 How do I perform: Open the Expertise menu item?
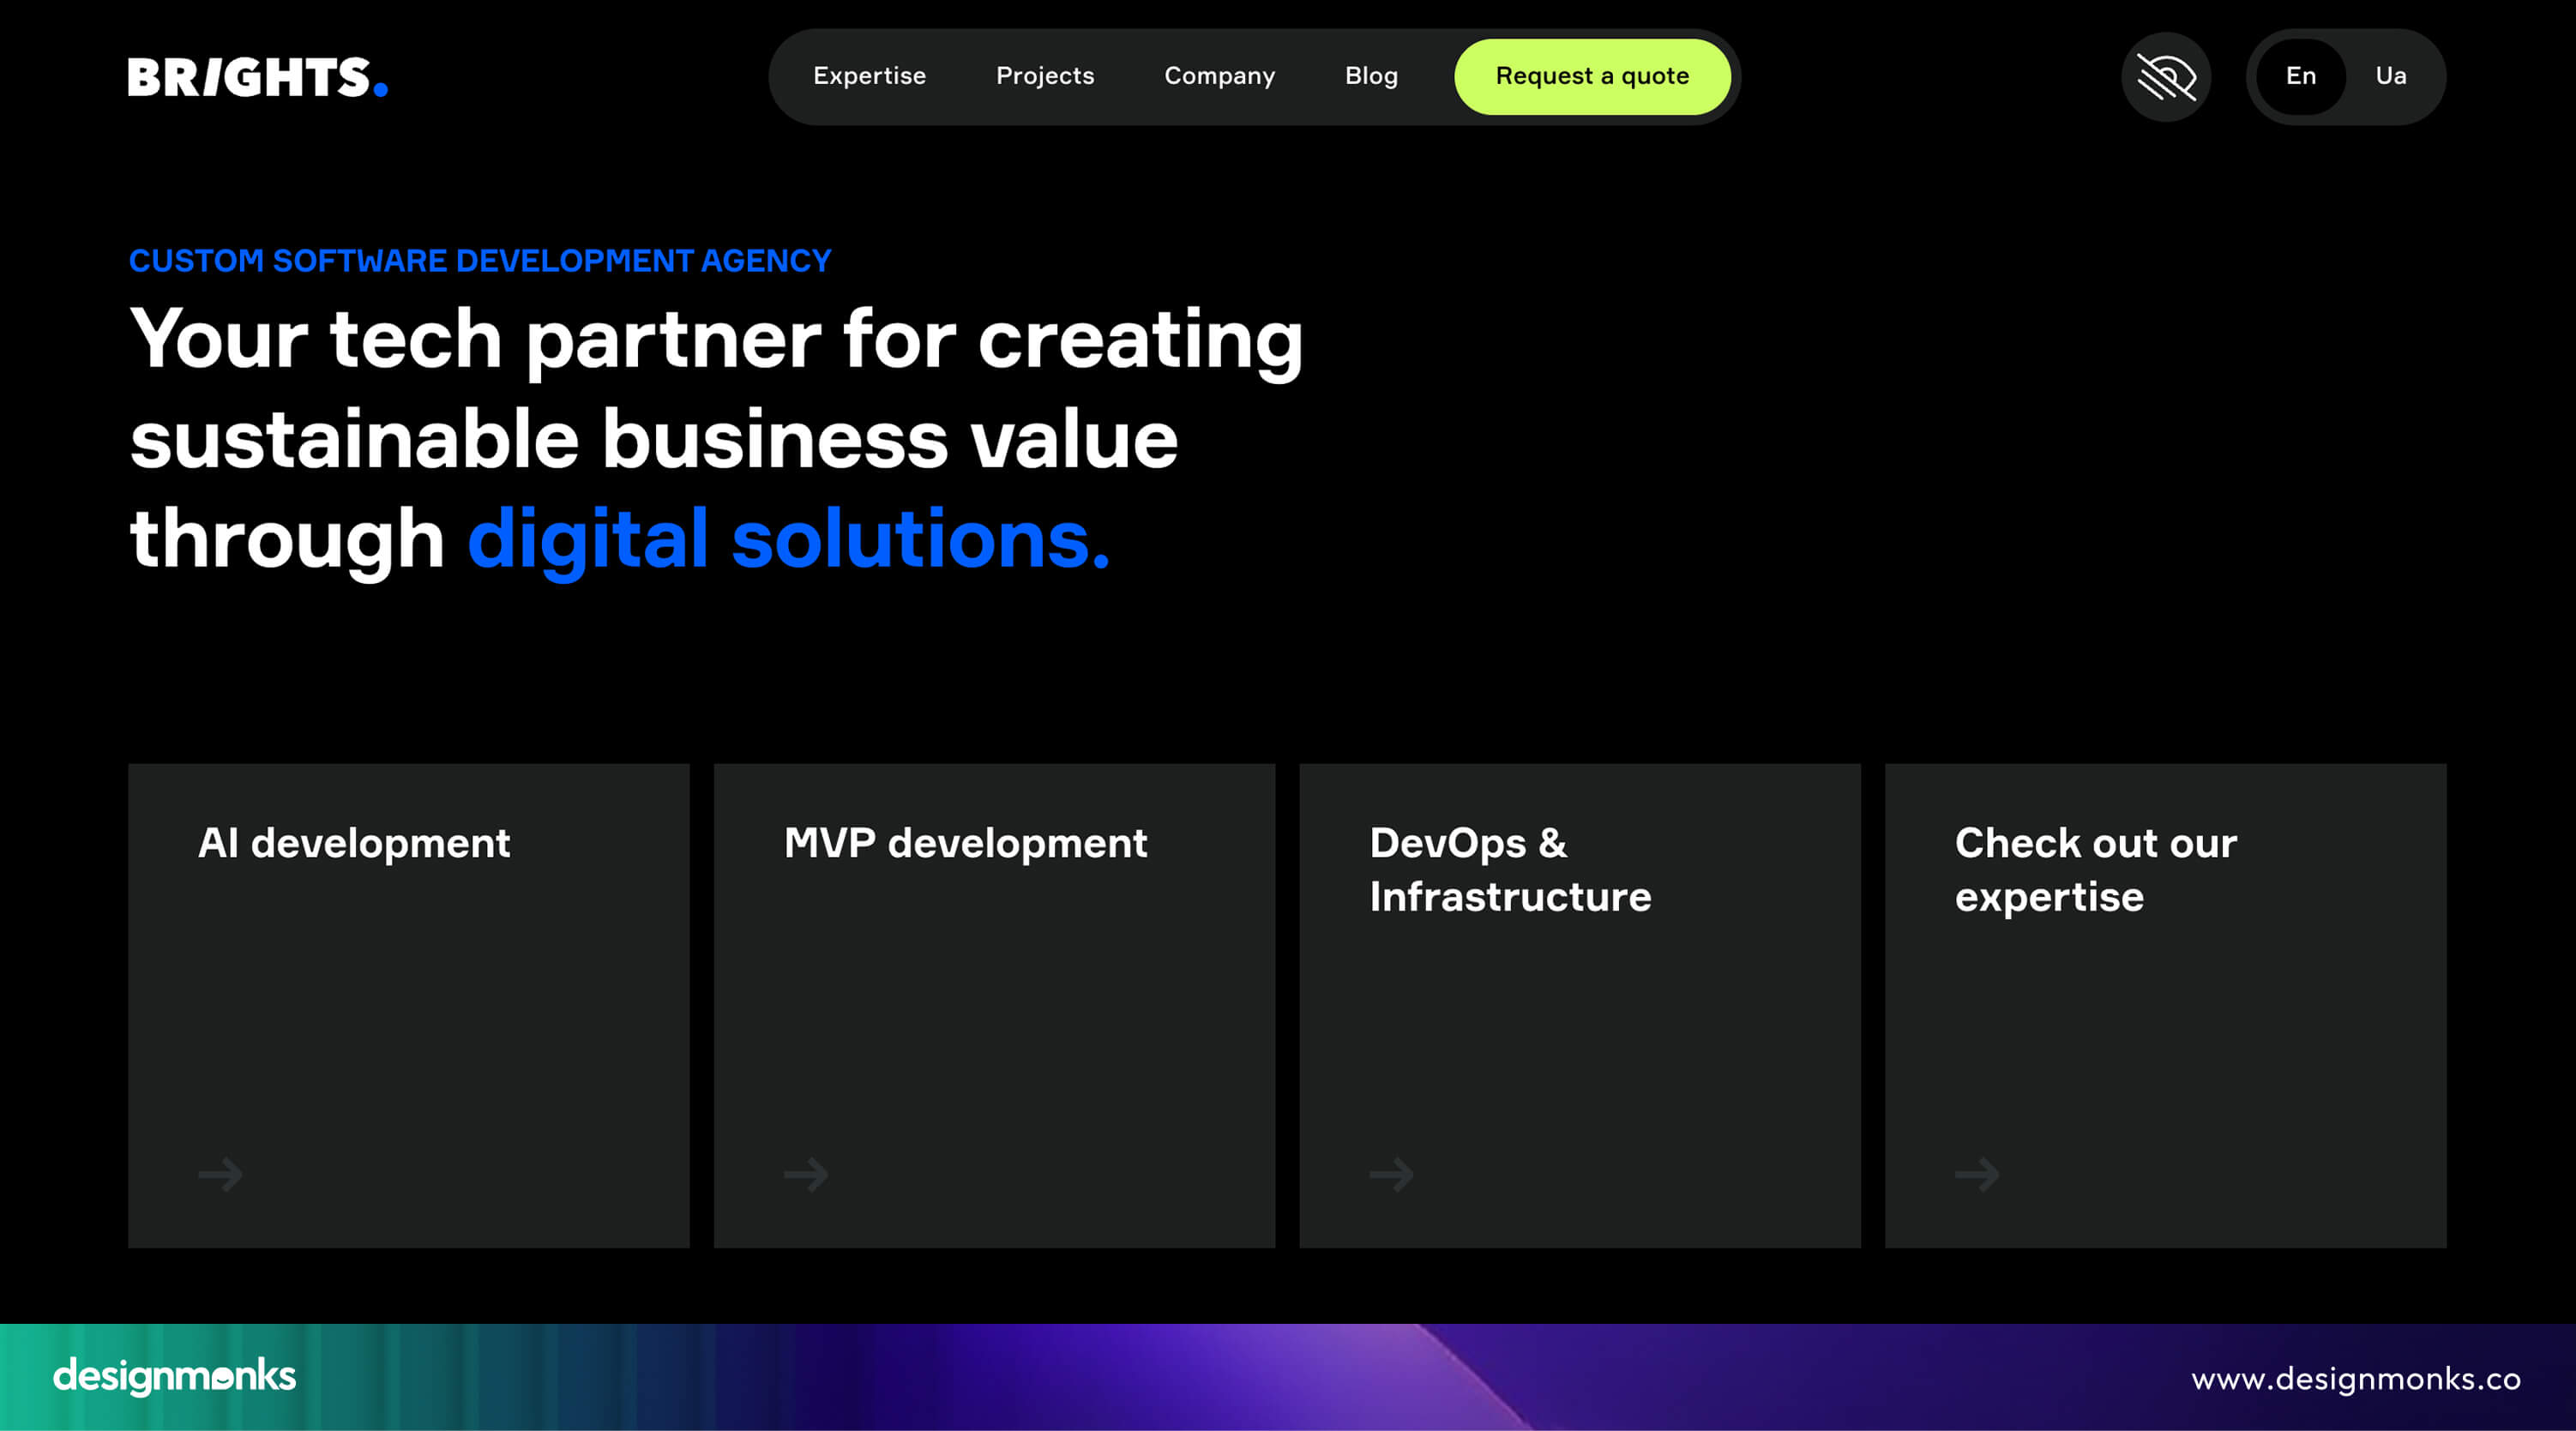point(869,76)
